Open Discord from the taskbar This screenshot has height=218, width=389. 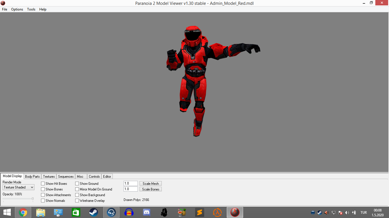[147, 212]
